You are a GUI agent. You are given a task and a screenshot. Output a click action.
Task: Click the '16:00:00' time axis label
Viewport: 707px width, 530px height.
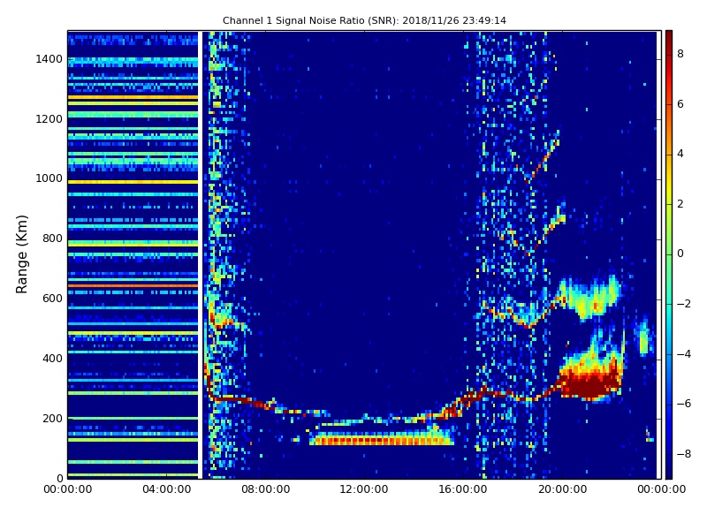click(x=463, y=489)
